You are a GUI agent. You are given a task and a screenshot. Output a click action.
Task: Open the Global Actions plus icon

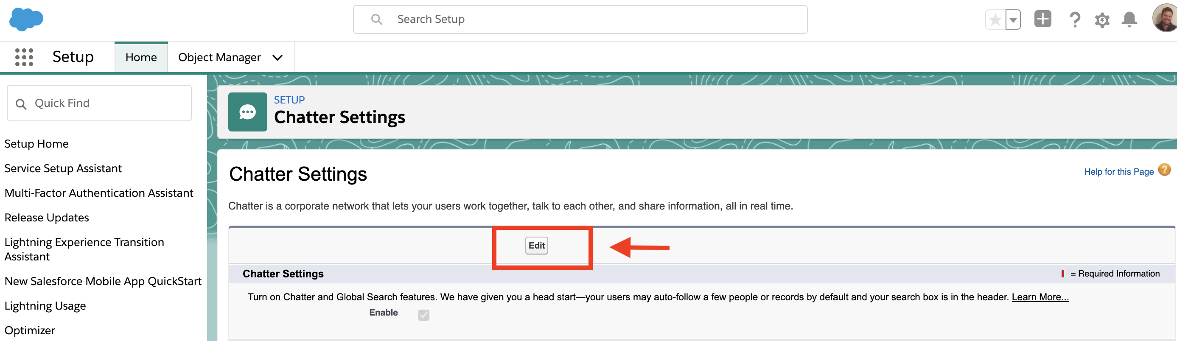[x=1042, y=19]
